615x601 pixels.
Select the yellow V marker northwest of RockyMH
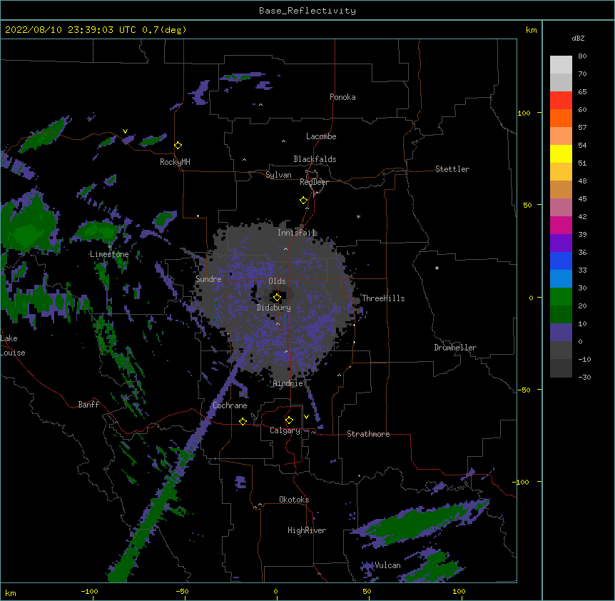pos(125,131)
